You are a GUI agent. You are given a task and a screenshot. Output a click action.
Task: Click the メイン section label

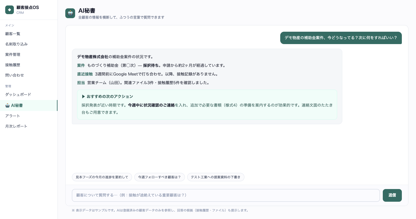pyautogui.click(x=10, y=25)
